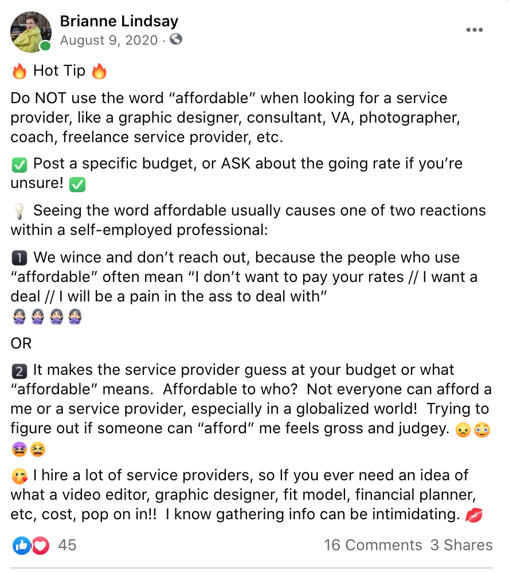This screenshot has height=572, width=509.
Task: Click the red lips kiss mark emoji
Action: (474, 515)
